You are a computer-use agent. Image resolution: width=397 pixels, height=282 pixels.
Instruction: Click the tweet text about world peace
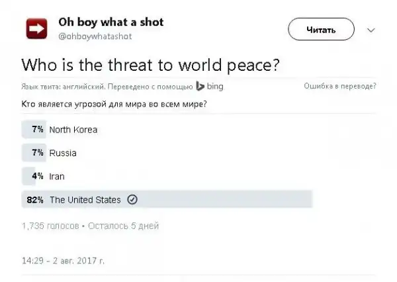pos(151,65)
